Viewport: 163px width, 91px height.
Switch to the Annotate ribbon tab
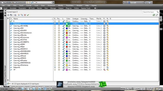(13, 8)
